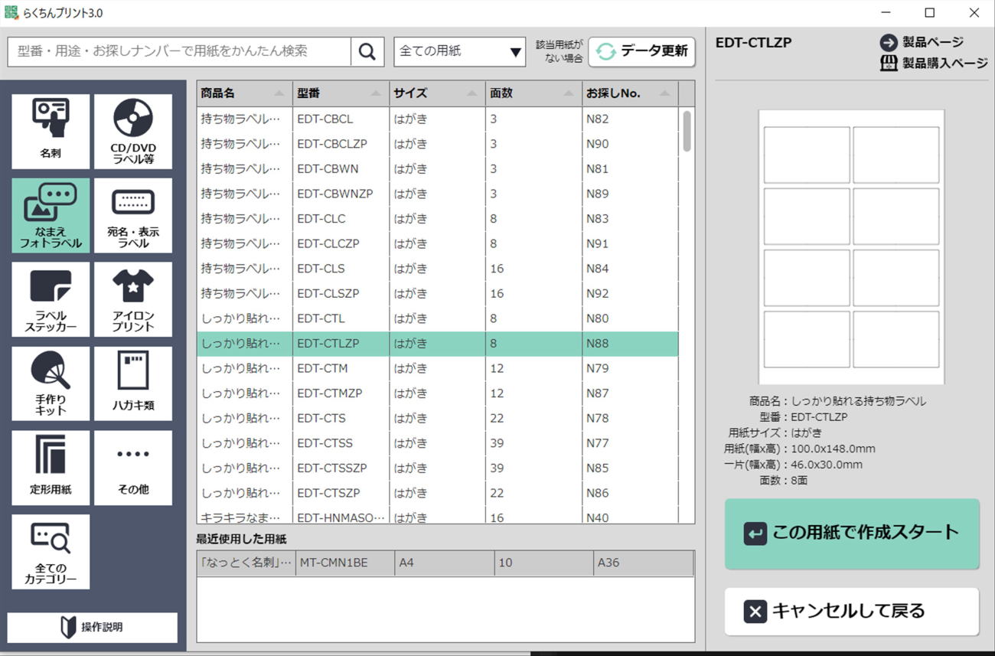The image size is (995, 656).
Task: Open the 製品購入ページ link
Action: click(935, 64)
